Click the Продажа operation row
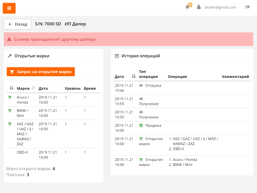 (x=153, y=125)
